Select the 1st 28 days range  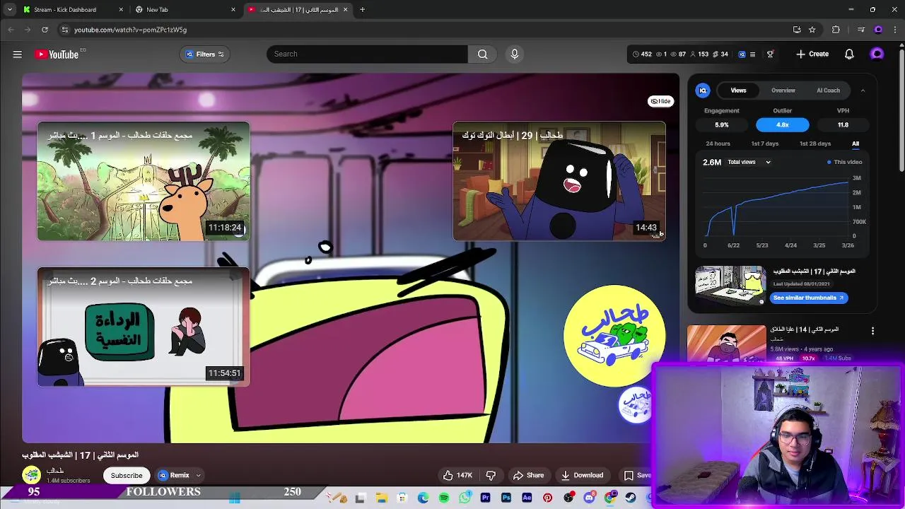click(814, 144)
